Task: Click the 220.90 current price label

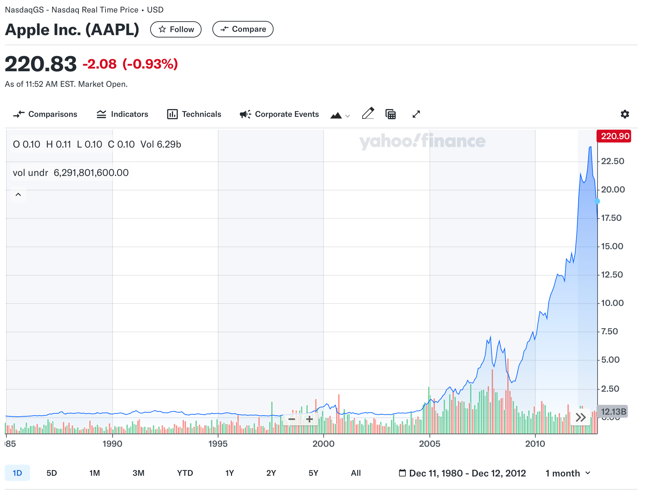Action: point(614,136)
